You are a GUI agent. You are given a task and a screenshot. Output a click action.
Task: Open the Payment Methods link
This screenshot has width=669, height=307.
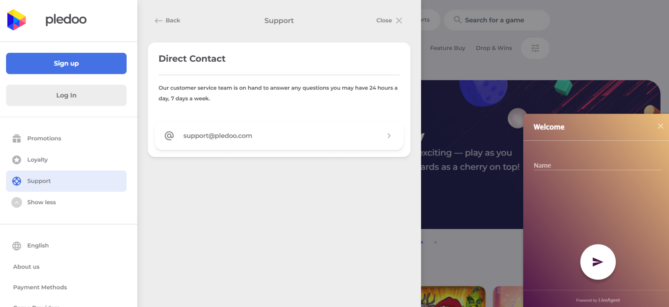(40, 287)
